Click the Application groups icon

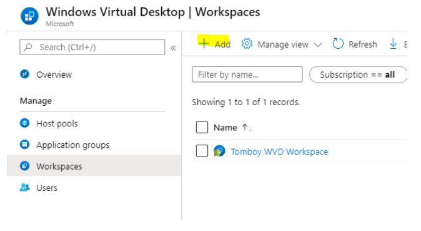click(25, 145)
